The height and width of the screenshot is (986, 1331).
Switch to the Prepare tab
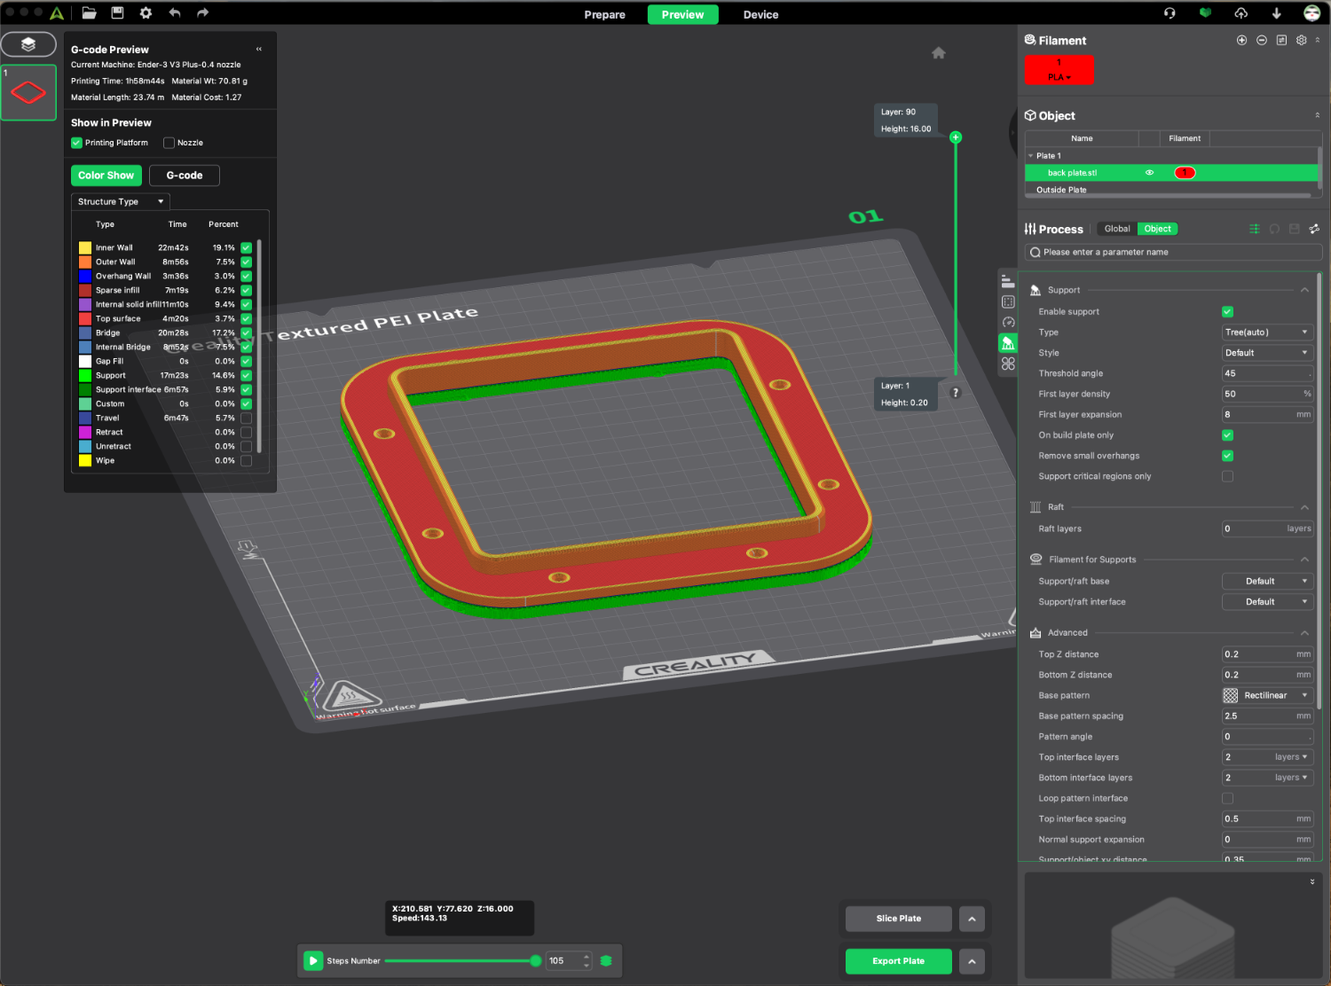604,14
